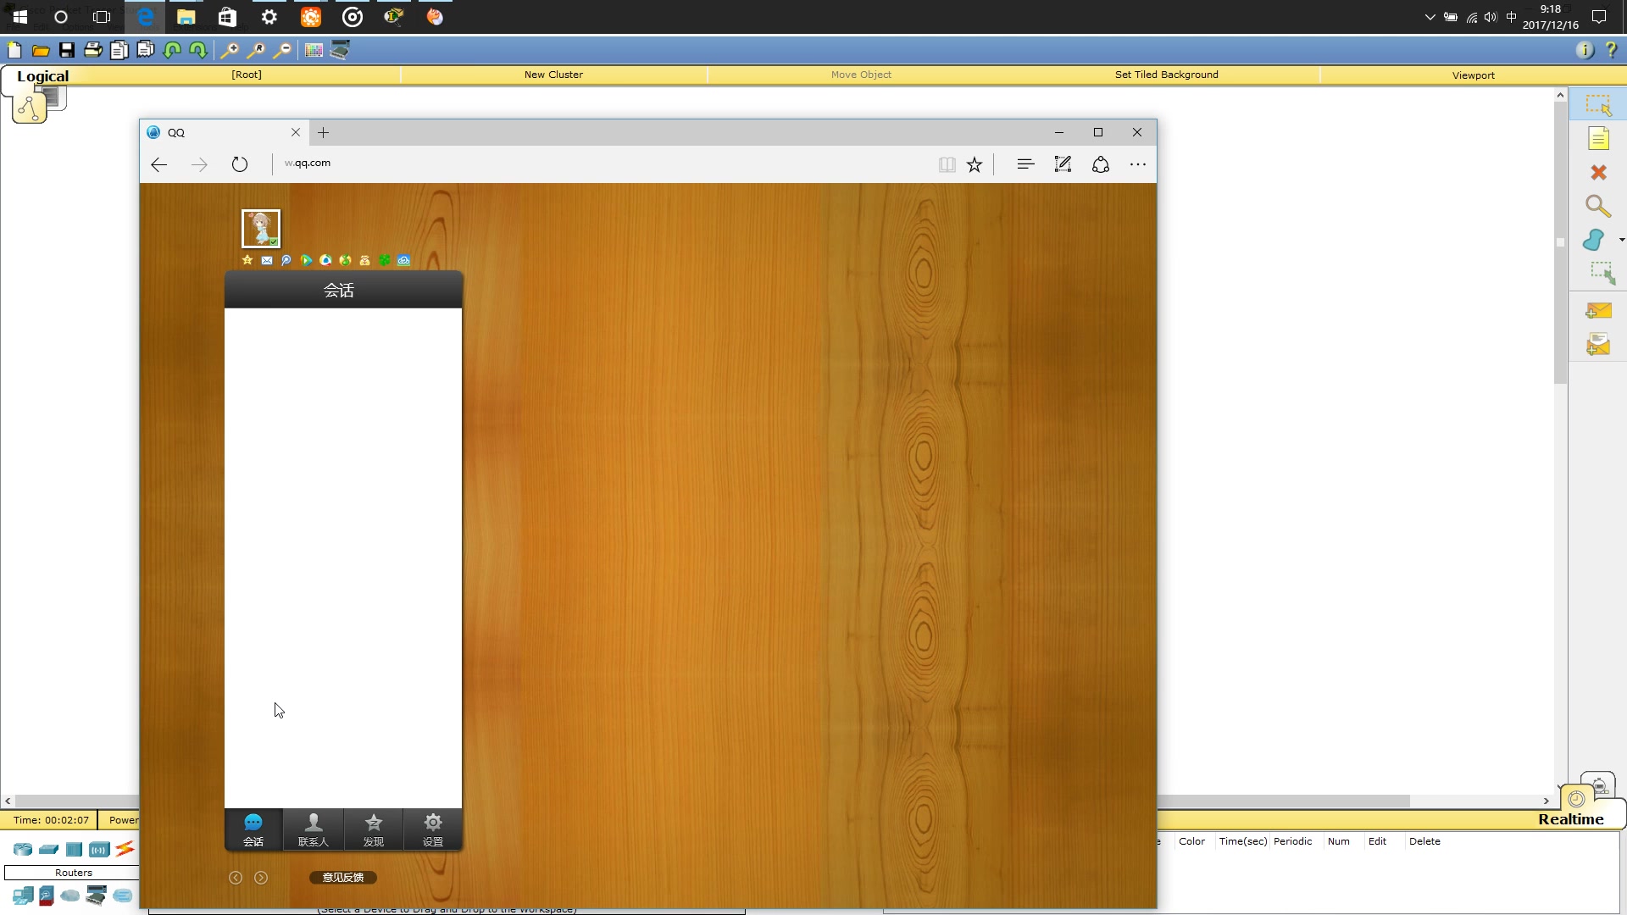Click the Set Tiled Background icon
Viewport: 1627px width, 915px height.
tap(1165, 75)
